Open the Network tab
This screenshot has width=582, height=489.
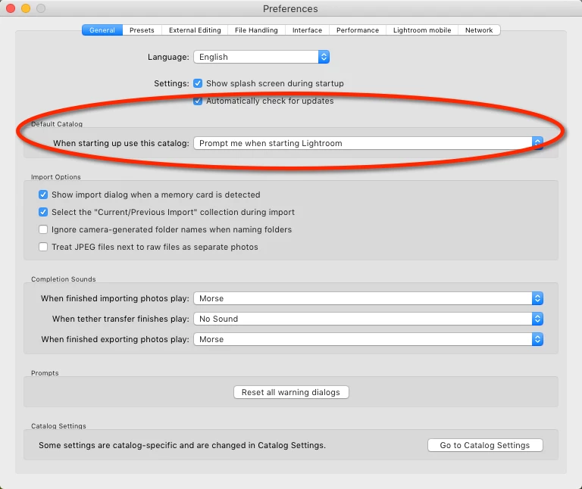479,30
